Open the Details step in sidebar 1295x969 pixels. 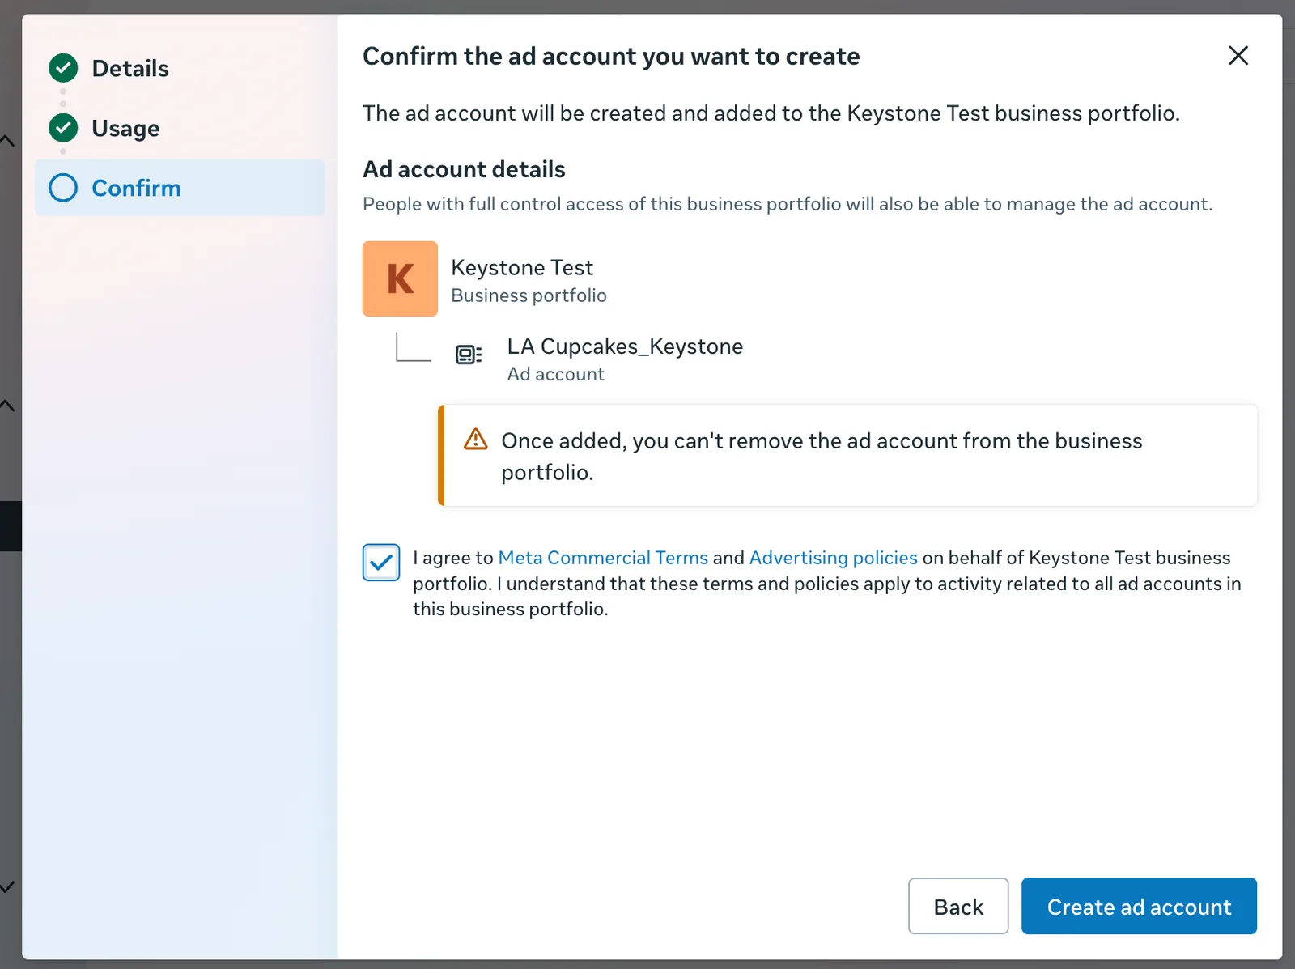(x=129, y=69)
